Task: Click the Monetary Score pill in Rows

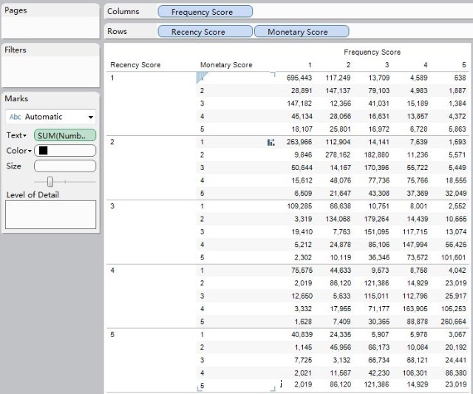Action: coord(301,32)
